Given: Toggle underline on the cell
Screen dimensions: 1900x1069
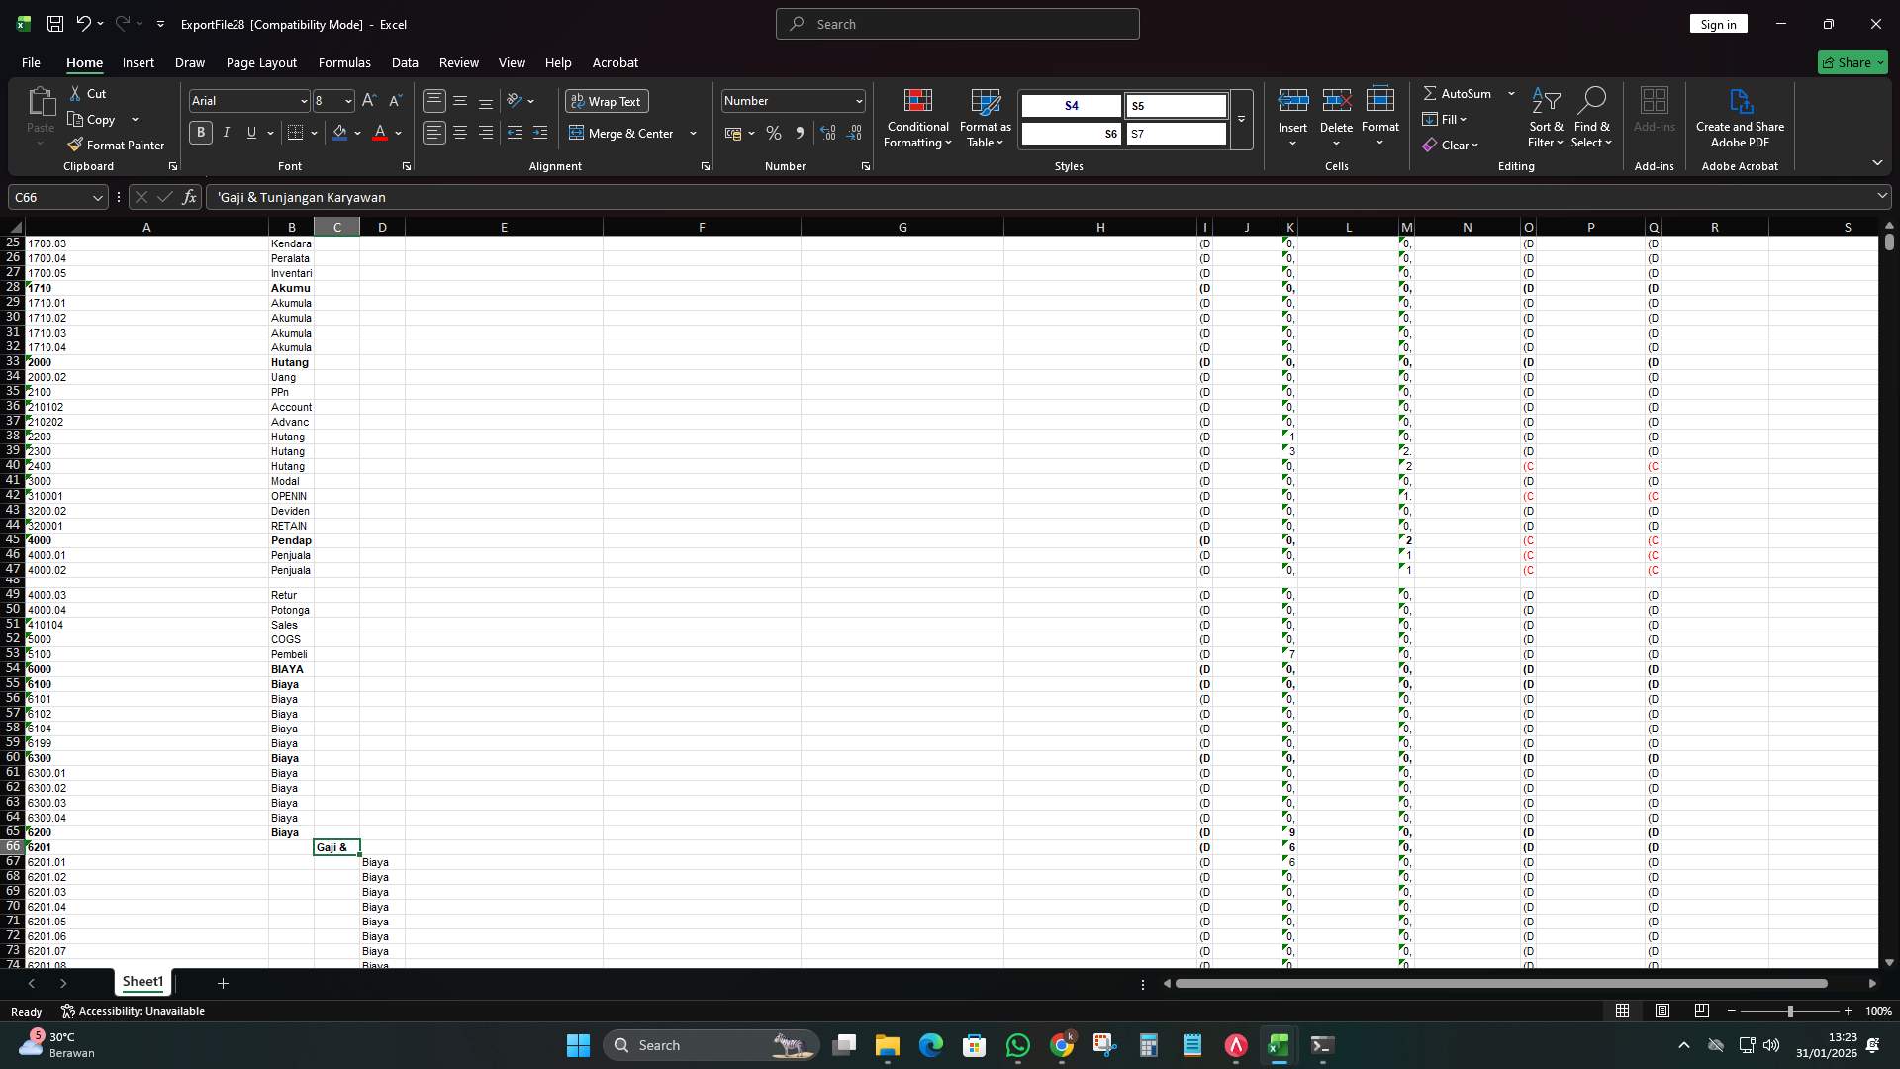Looking at the screenshot, I should click(250, 132).
